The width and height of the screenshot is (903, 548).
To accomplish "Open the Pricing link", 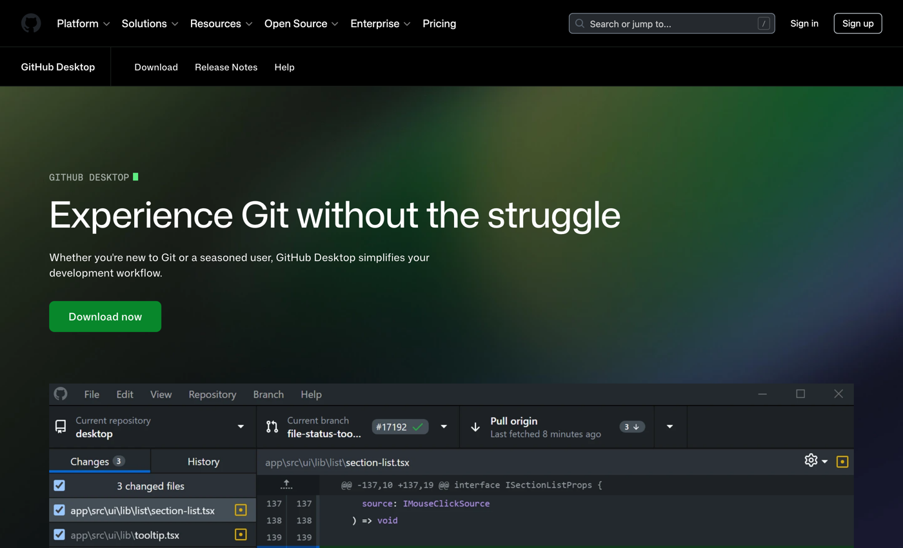I will pos(439,24).
